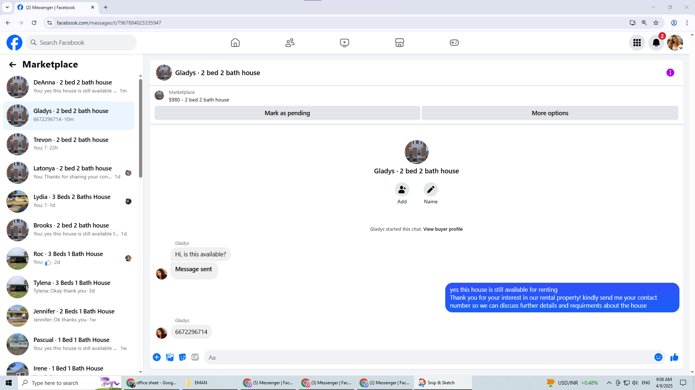
Task: Send a thumbs-up like
Action: pos(674,357)
